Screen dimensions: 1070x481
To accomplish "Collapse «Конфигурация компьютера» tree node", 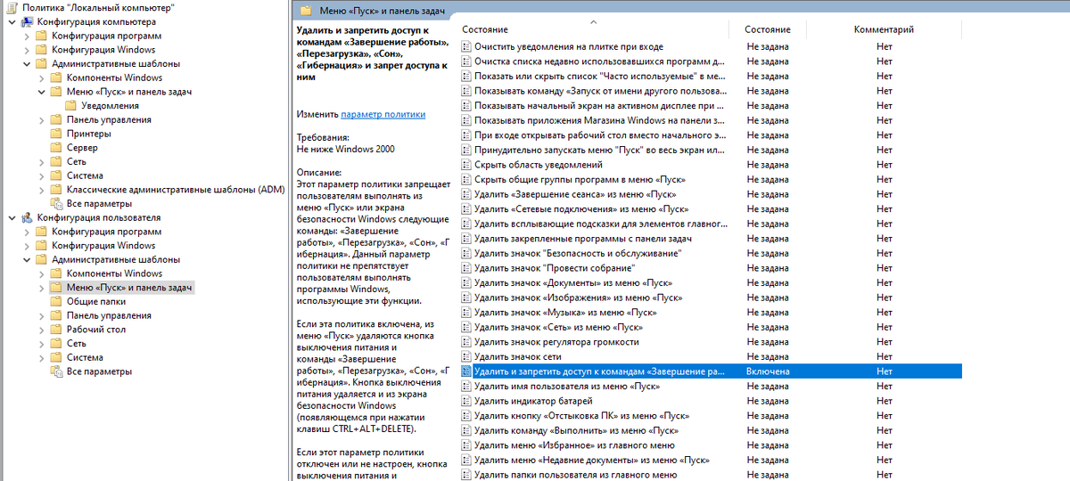I will (x=11, y=21).
